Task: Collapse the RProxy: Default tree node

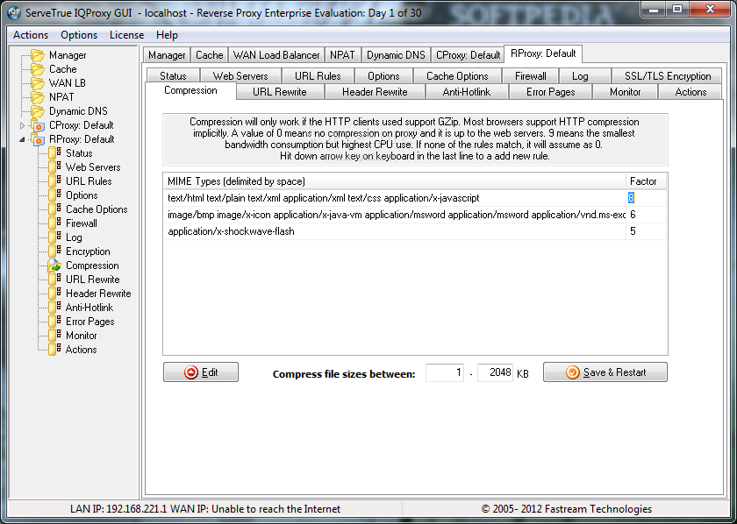Action: pyautogui.click(x=22, y=139)
